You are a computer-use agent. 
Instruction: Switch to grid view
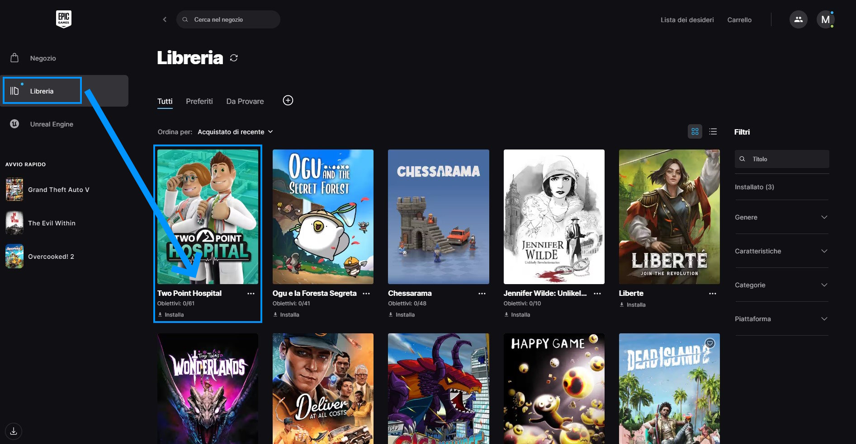click(695, 131)
